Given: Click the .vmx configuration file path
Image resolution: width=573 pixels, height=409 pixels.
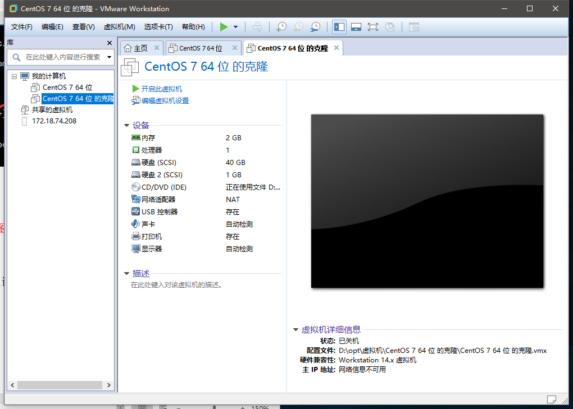Looking at the screenshot, I should [x=443, y=351].
